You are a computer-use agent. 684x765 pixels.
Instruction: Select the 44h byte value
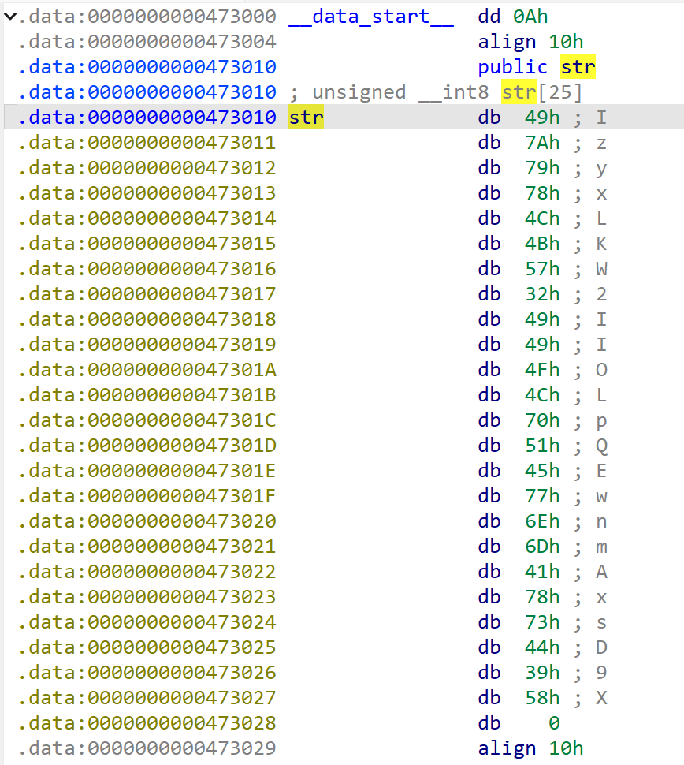pyautogui.click(x=542, y=647)
